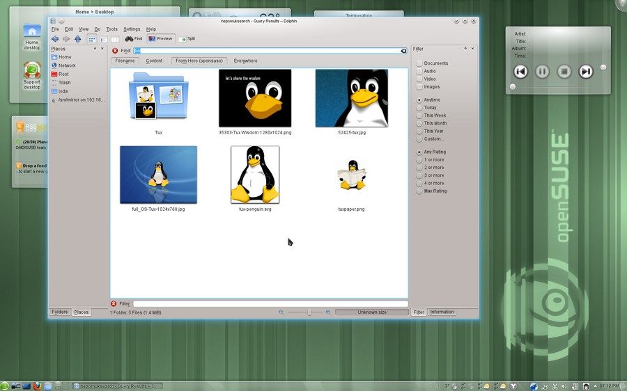
Task: Click the Content search mode button
Action: 154,61
